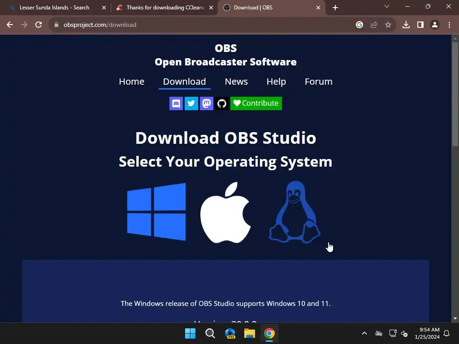Click text about Windows 10 and 11 support
The width and height of the screenshot is (459, 344).
(x=226, y=303)
